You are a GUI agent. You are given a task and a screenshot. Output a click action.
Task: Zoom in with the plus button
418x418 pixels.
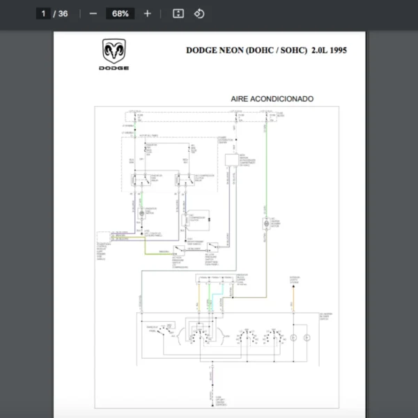[148, 14]
